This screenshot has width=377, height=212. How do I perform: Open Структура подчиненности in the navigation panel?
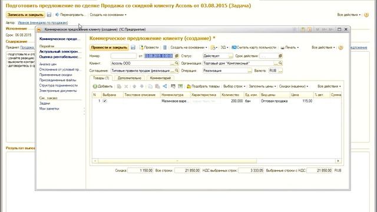pyautogui.click(x=58, y=85)
